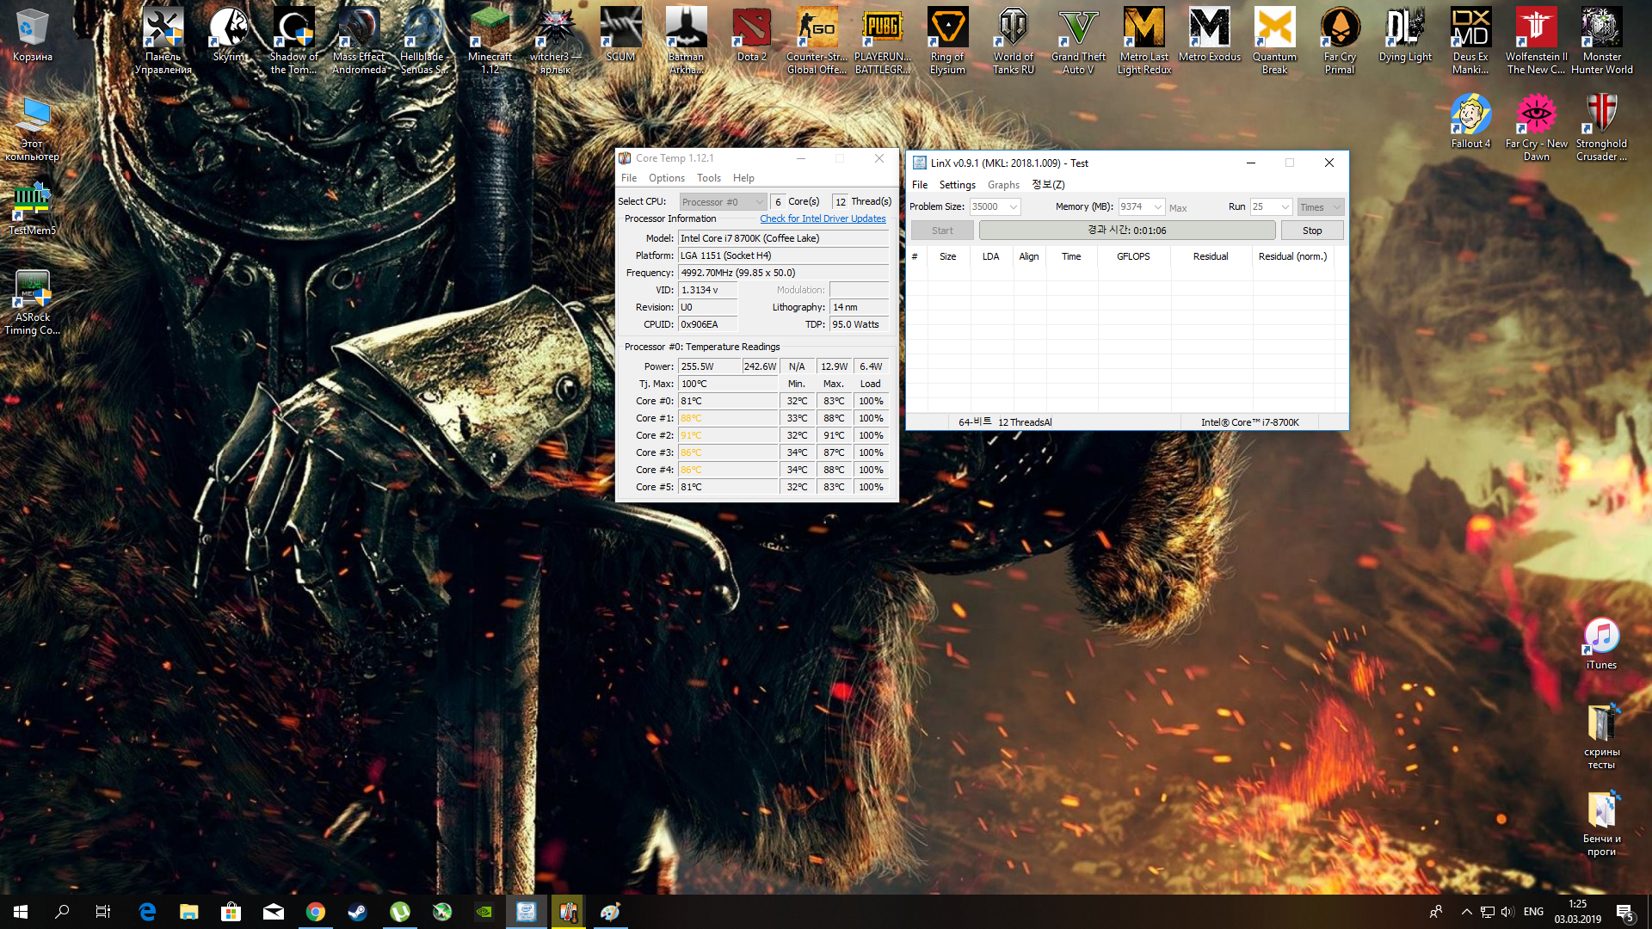Expand the Problem Size dropdown
1652x929 pixels.
1014,207
